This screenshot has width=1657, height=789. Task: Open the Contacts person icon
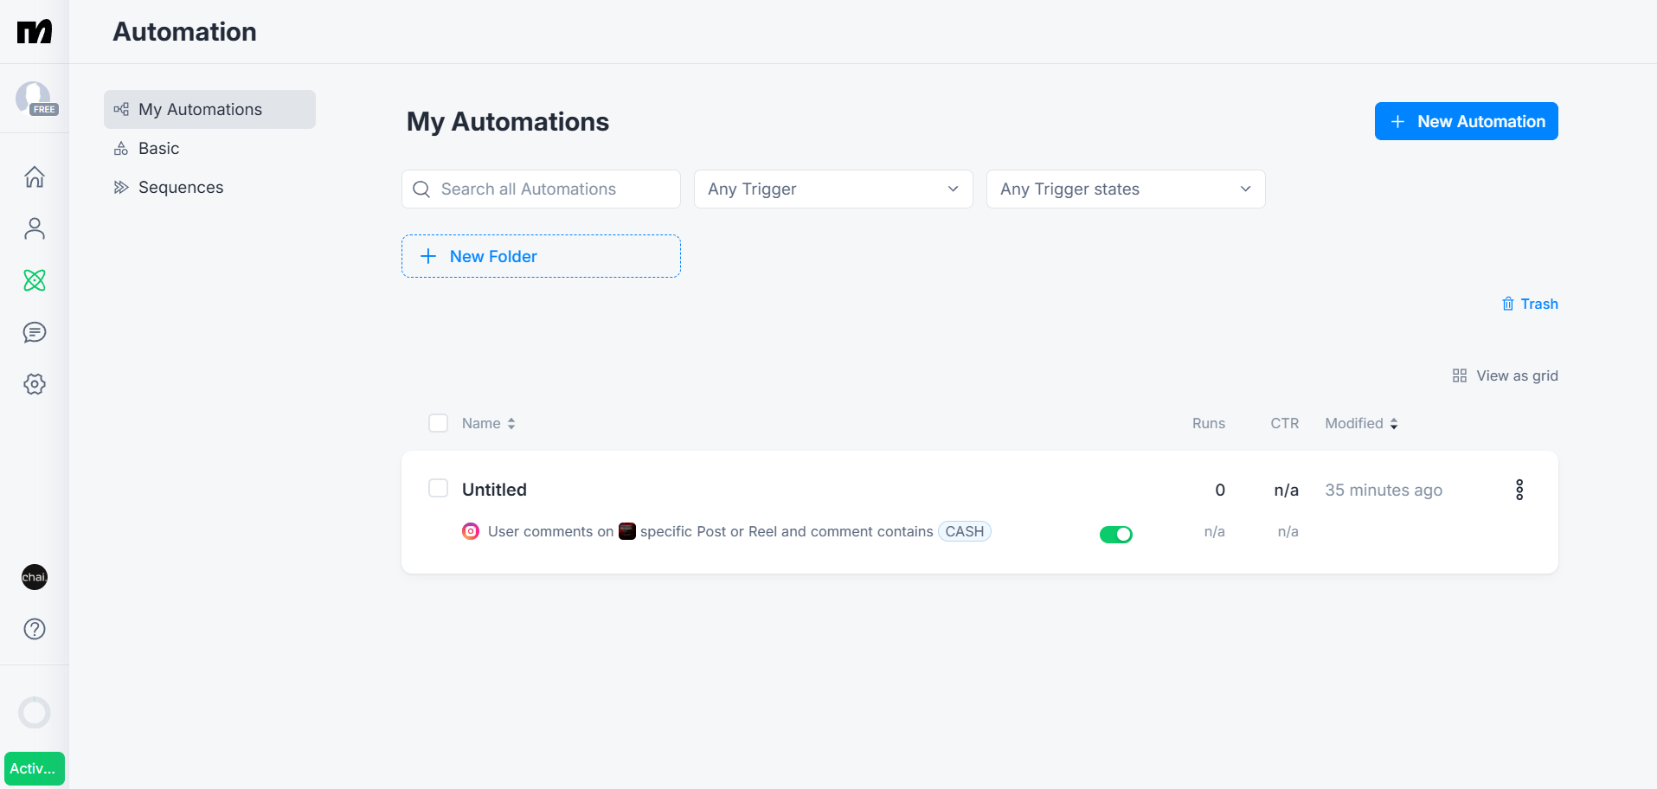[x=35, y=228]
